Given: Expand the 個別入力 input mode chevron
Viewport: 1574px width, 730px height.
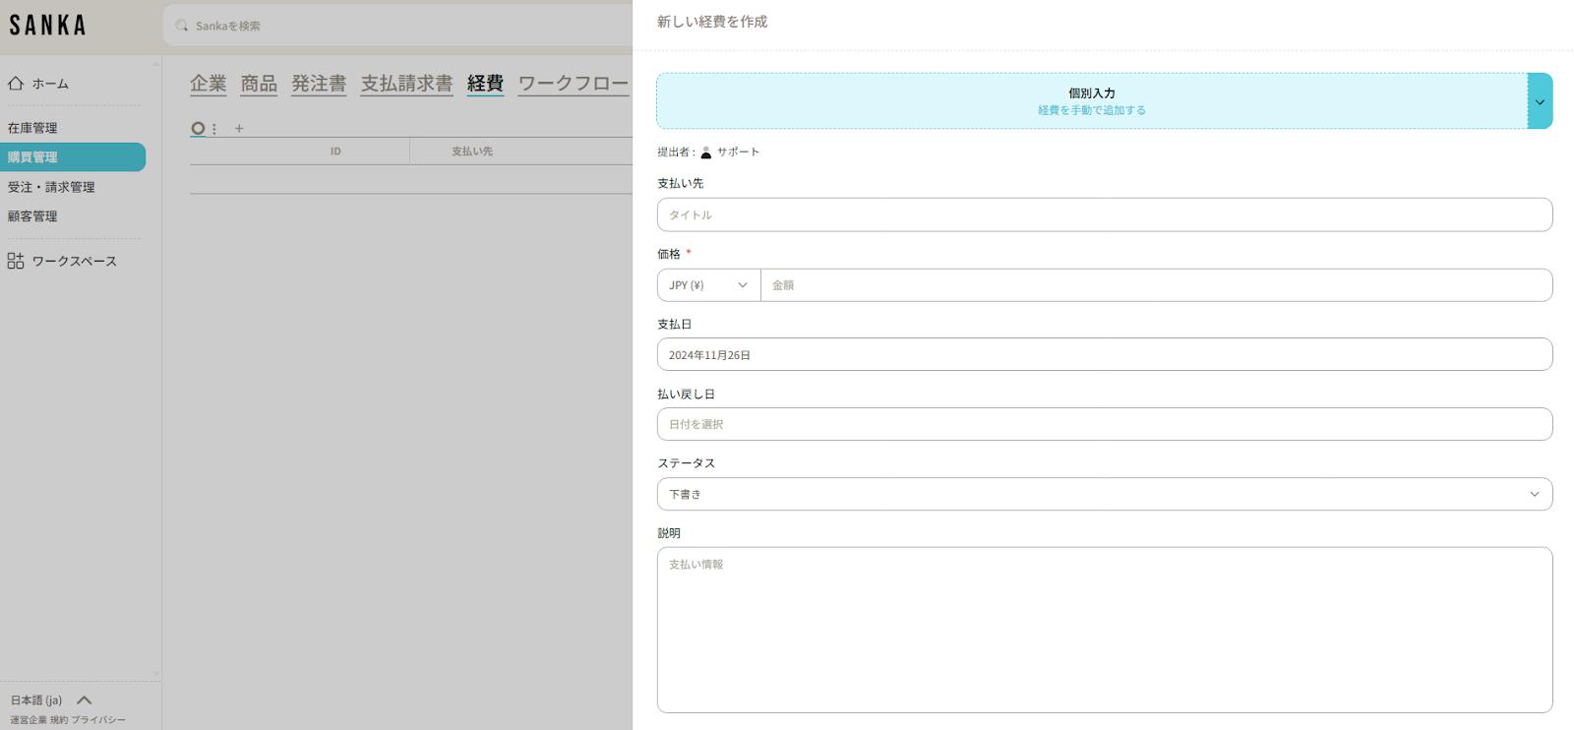Looking at the screenshot, I should click(1540, 101).
